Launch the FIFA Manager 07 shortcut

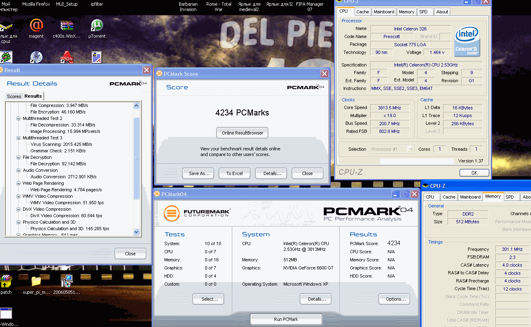(x=310, y=6)
